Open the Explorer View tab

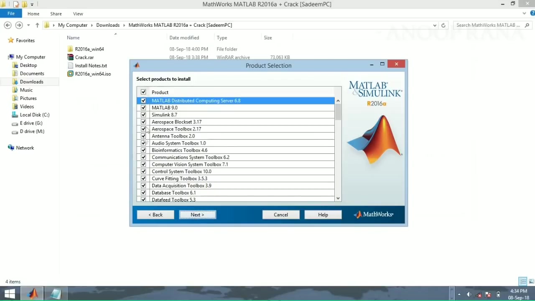coord(78,14)
